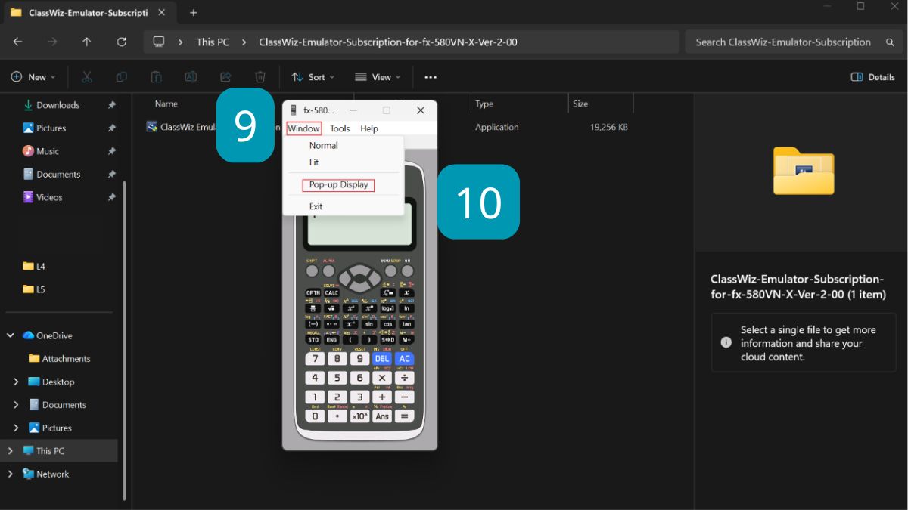Toggle the Details pane button
Screen dimensions: 908x510
pos(873,77)
